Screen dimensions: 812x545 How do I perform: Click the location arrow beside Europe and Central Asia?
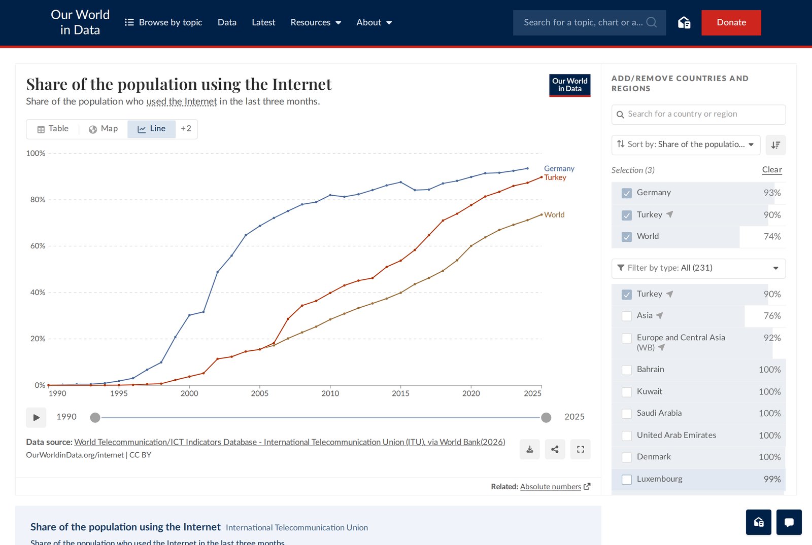pyautogui.click(x=661, y=347)
